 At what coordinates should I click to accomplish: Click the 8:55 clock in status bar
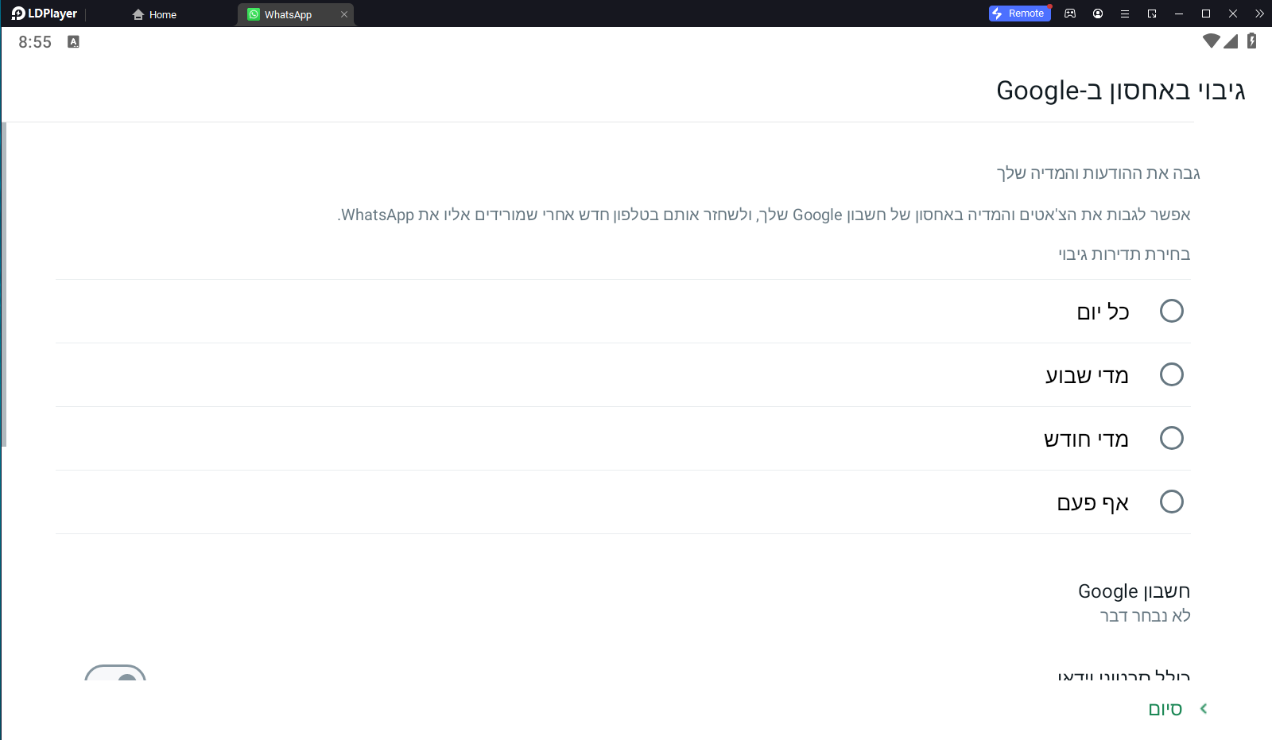[x=35, y=42]
